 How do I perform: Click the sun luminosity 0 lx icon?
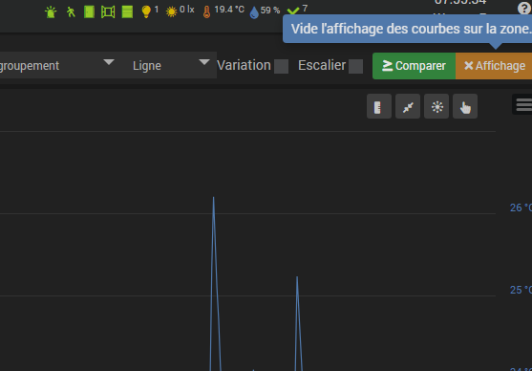171,12
